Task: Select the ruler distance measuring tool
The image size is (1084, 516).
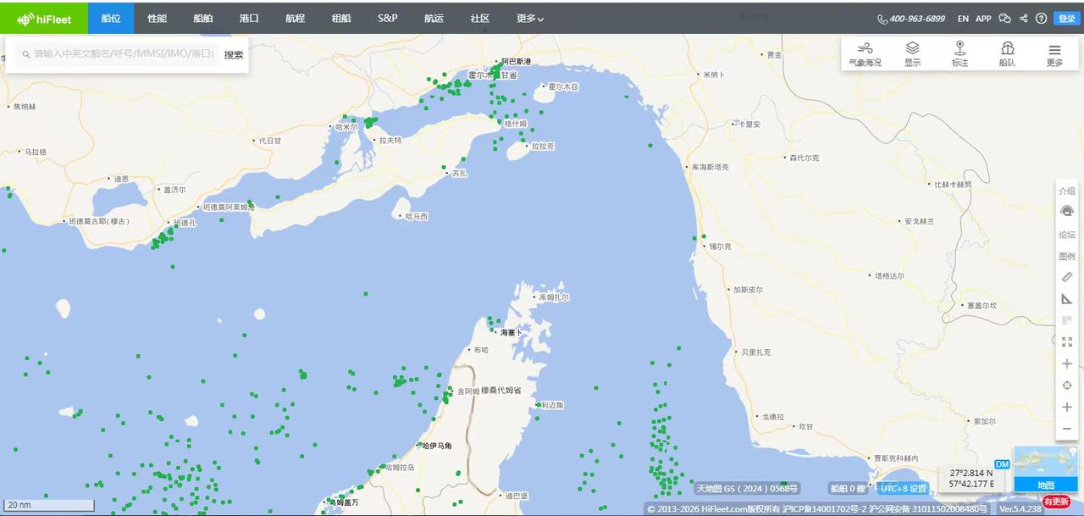Action: pyautogui.click(x=1067, y=277)
